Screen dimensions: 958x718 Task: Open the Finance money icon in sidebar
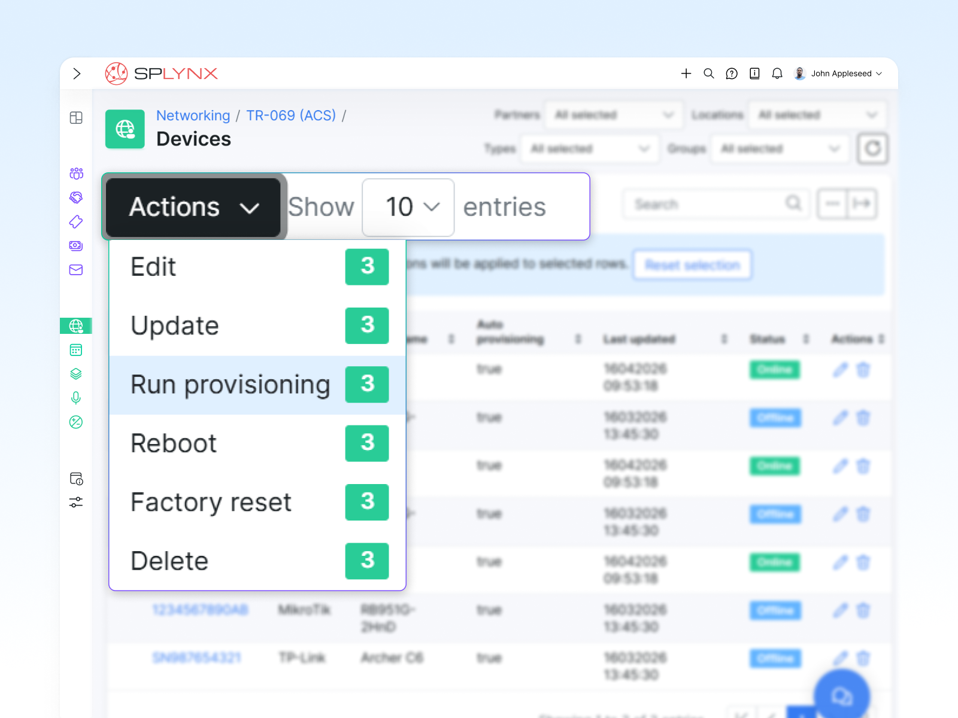pyautogui.click(x=76, y=245)
